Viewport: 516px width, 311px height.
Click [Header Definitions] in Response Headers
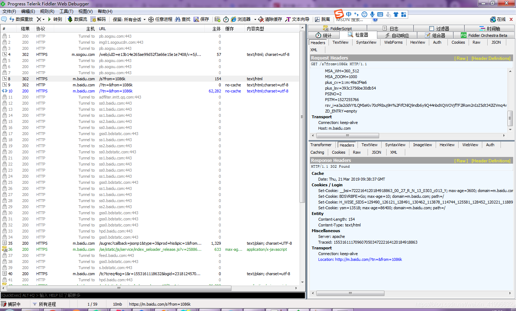point(491,161)
